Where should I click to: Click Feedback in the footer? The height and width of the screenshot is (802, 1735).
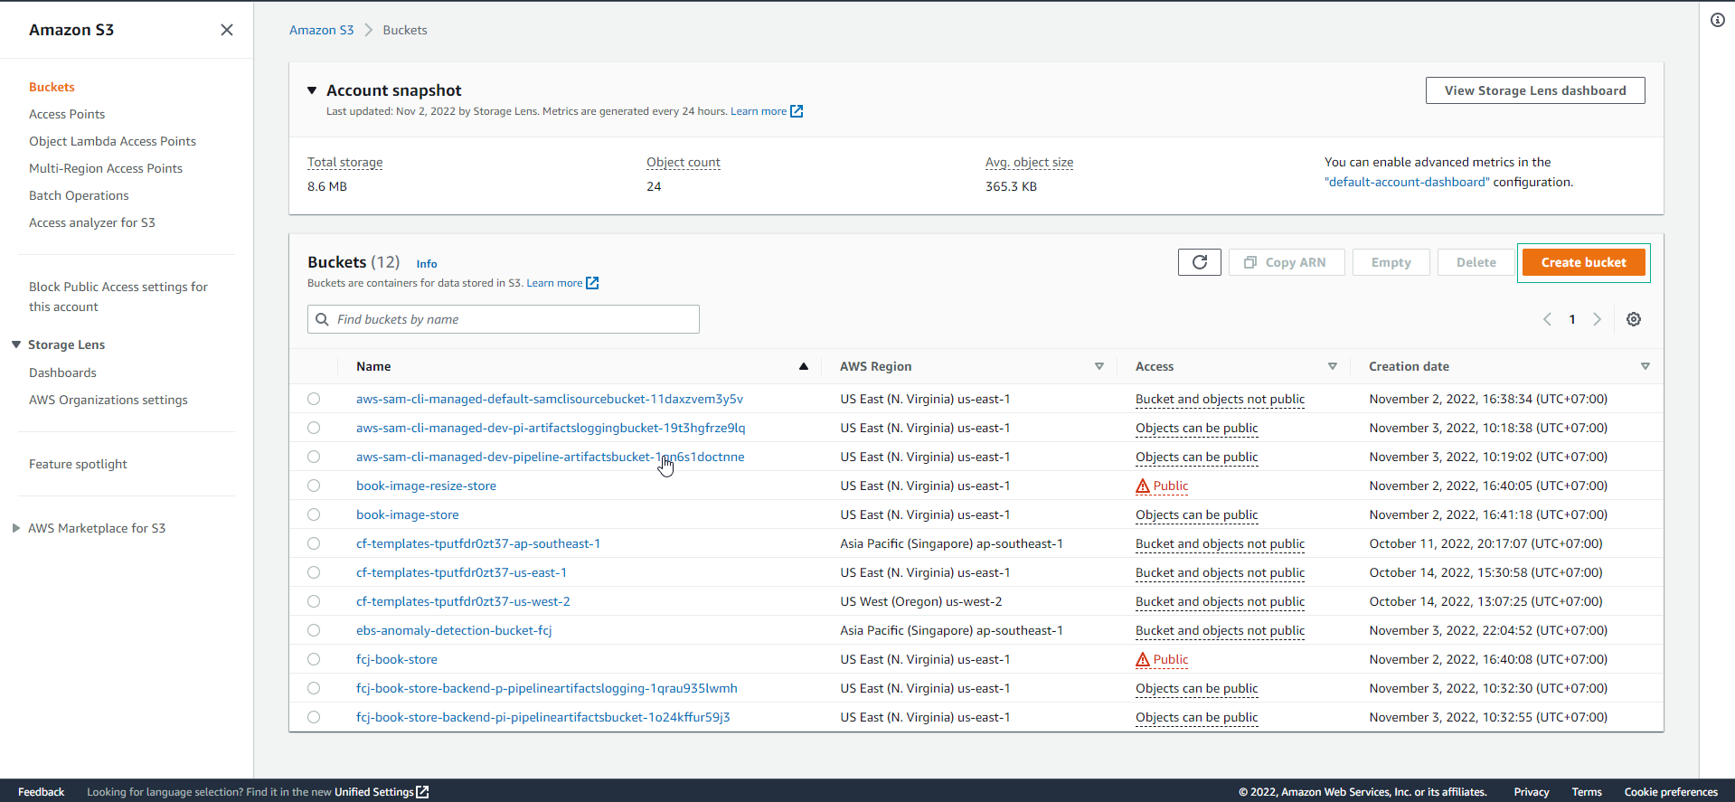42,792
